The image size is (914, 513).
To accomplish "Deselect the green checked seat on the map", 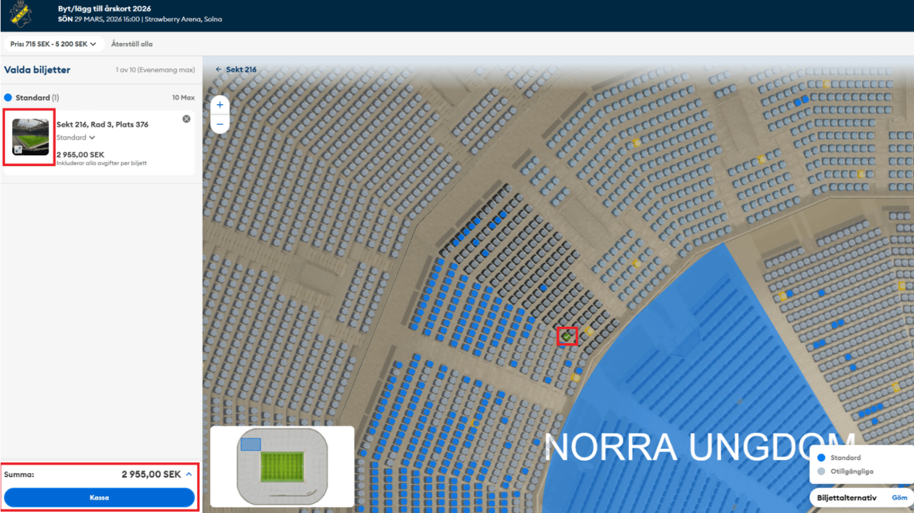I will [x=567, y=336].
